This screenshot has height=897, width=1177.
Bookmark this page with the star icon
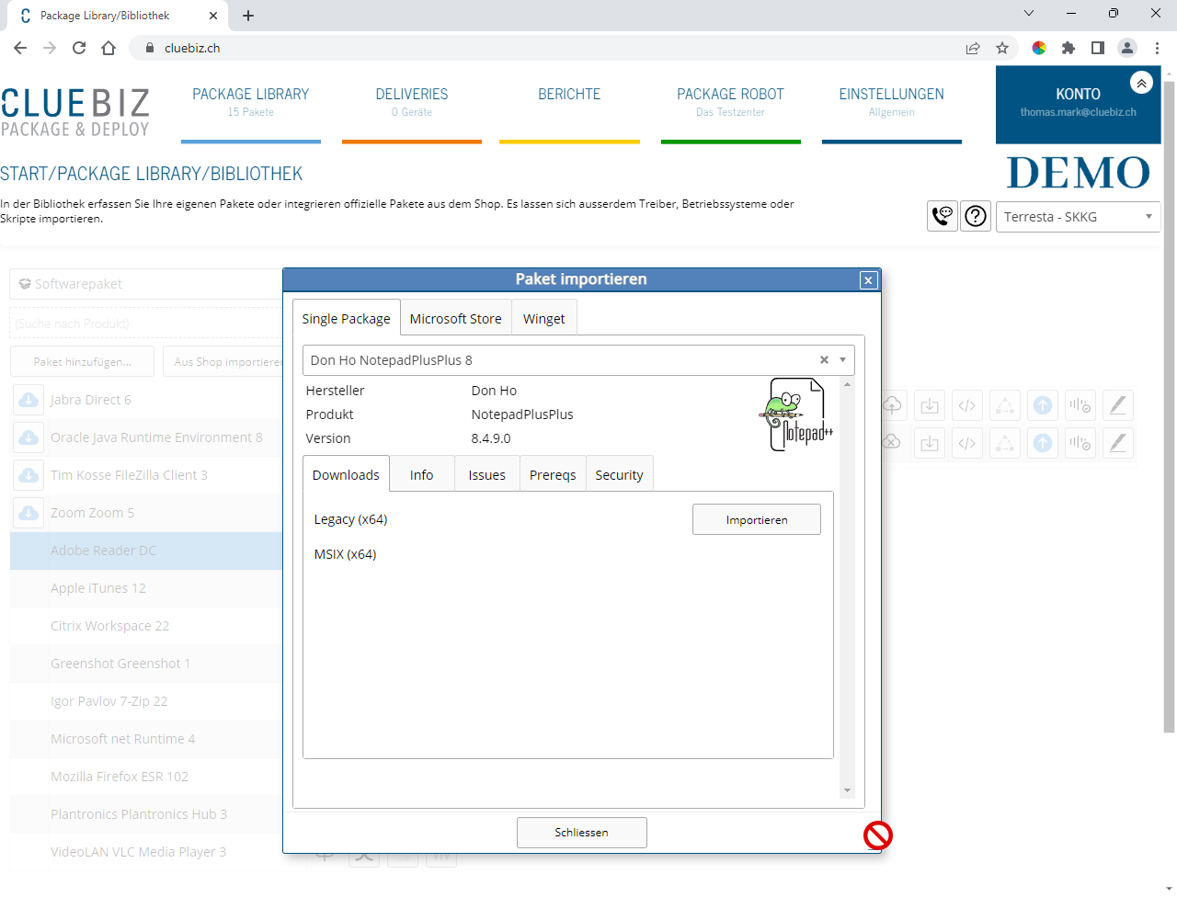point(1002,48)
